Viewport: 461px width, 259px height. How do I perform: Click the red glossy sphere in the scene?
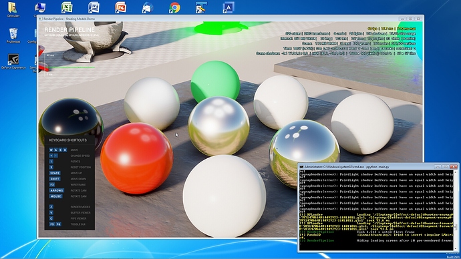click(137, 158)
